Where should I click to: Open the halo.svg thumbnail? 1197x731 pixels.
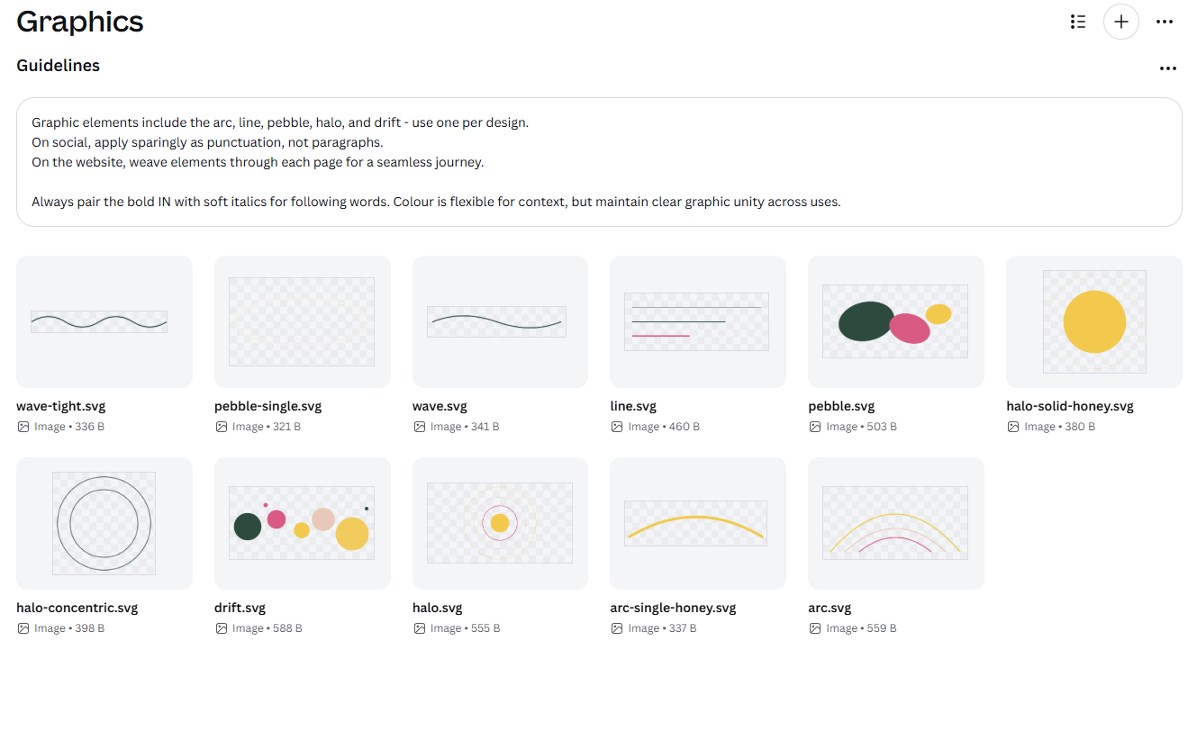500,523
